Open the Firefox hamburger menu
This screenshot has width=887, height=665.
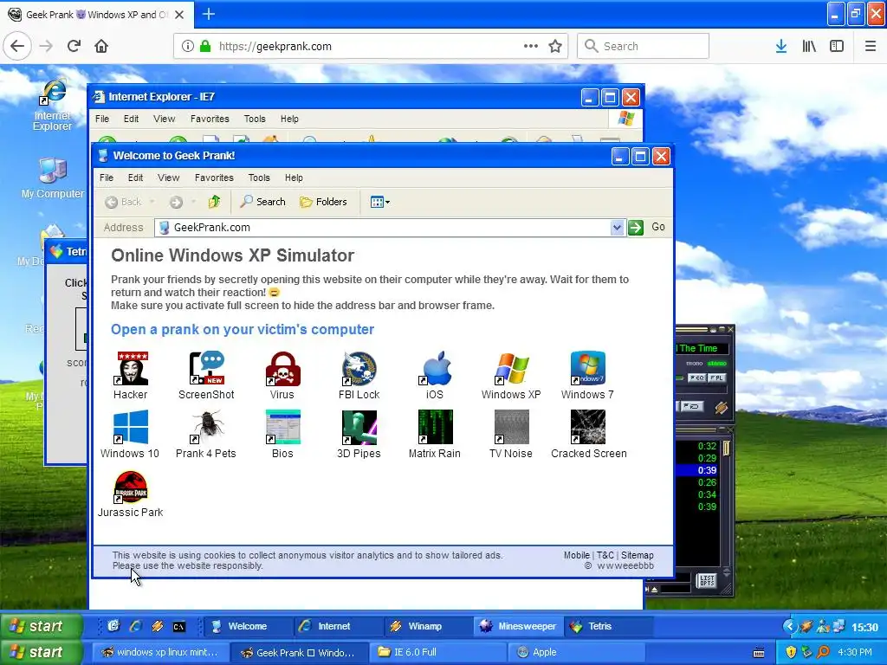[871, 47]
